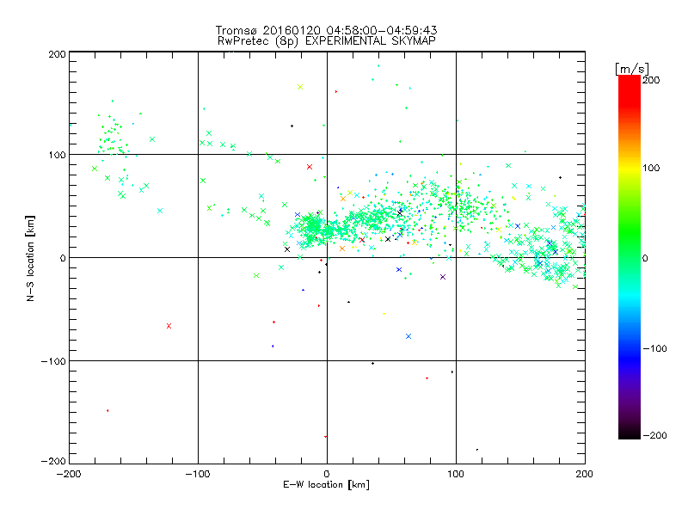Click the title 'Tromsø 20160120 04:58:00-04:59:43'
688x516 pixels.
(326, 30)
